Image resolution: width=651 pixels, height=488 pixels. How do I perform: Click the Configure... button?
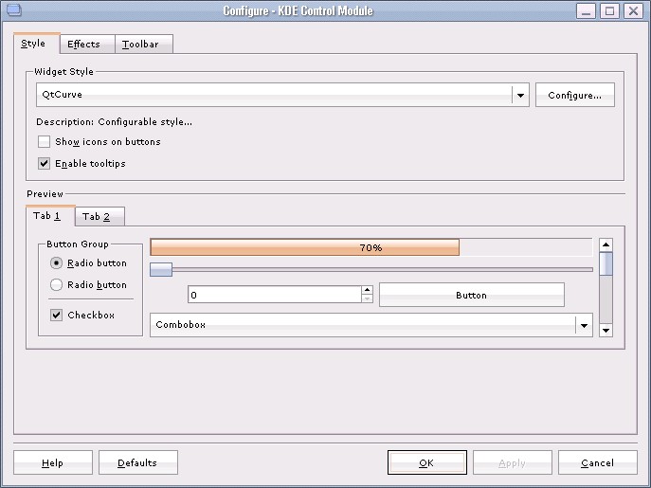point(574,95)
